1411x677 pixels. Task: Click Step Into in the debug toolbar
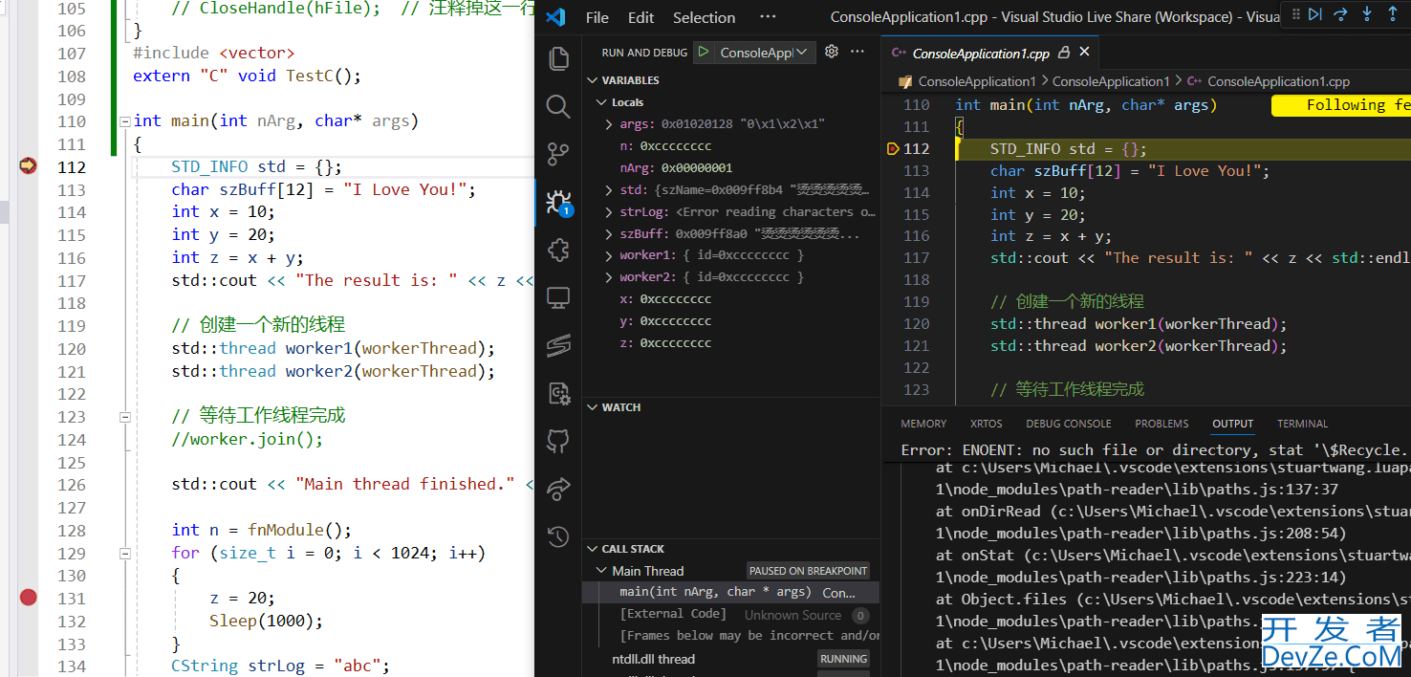click(1366, 14)
